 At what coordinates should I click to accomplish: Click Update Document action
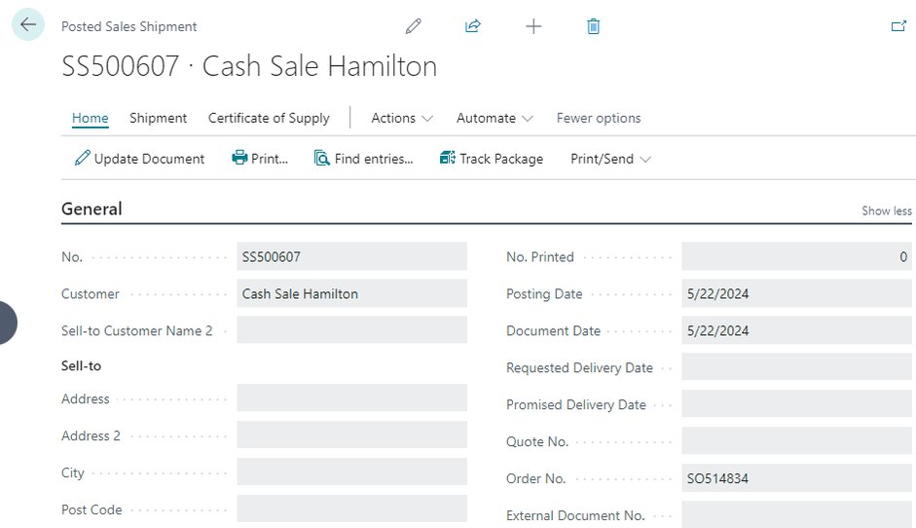click(139, 159)
